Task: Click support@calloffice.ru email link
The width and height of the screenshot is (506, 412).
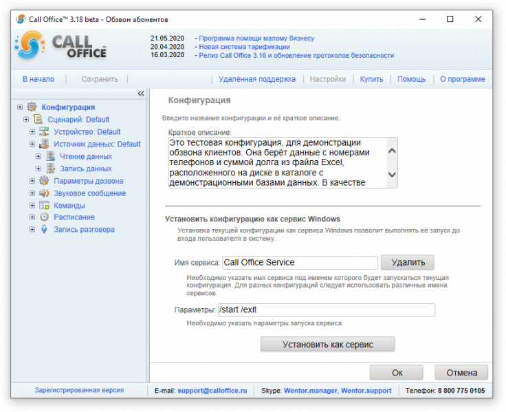Action: click(212, 391)
